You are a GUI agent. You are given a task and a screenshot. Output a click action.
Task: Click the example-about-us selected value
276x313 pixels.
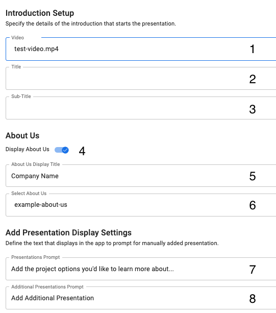[41, 205]
